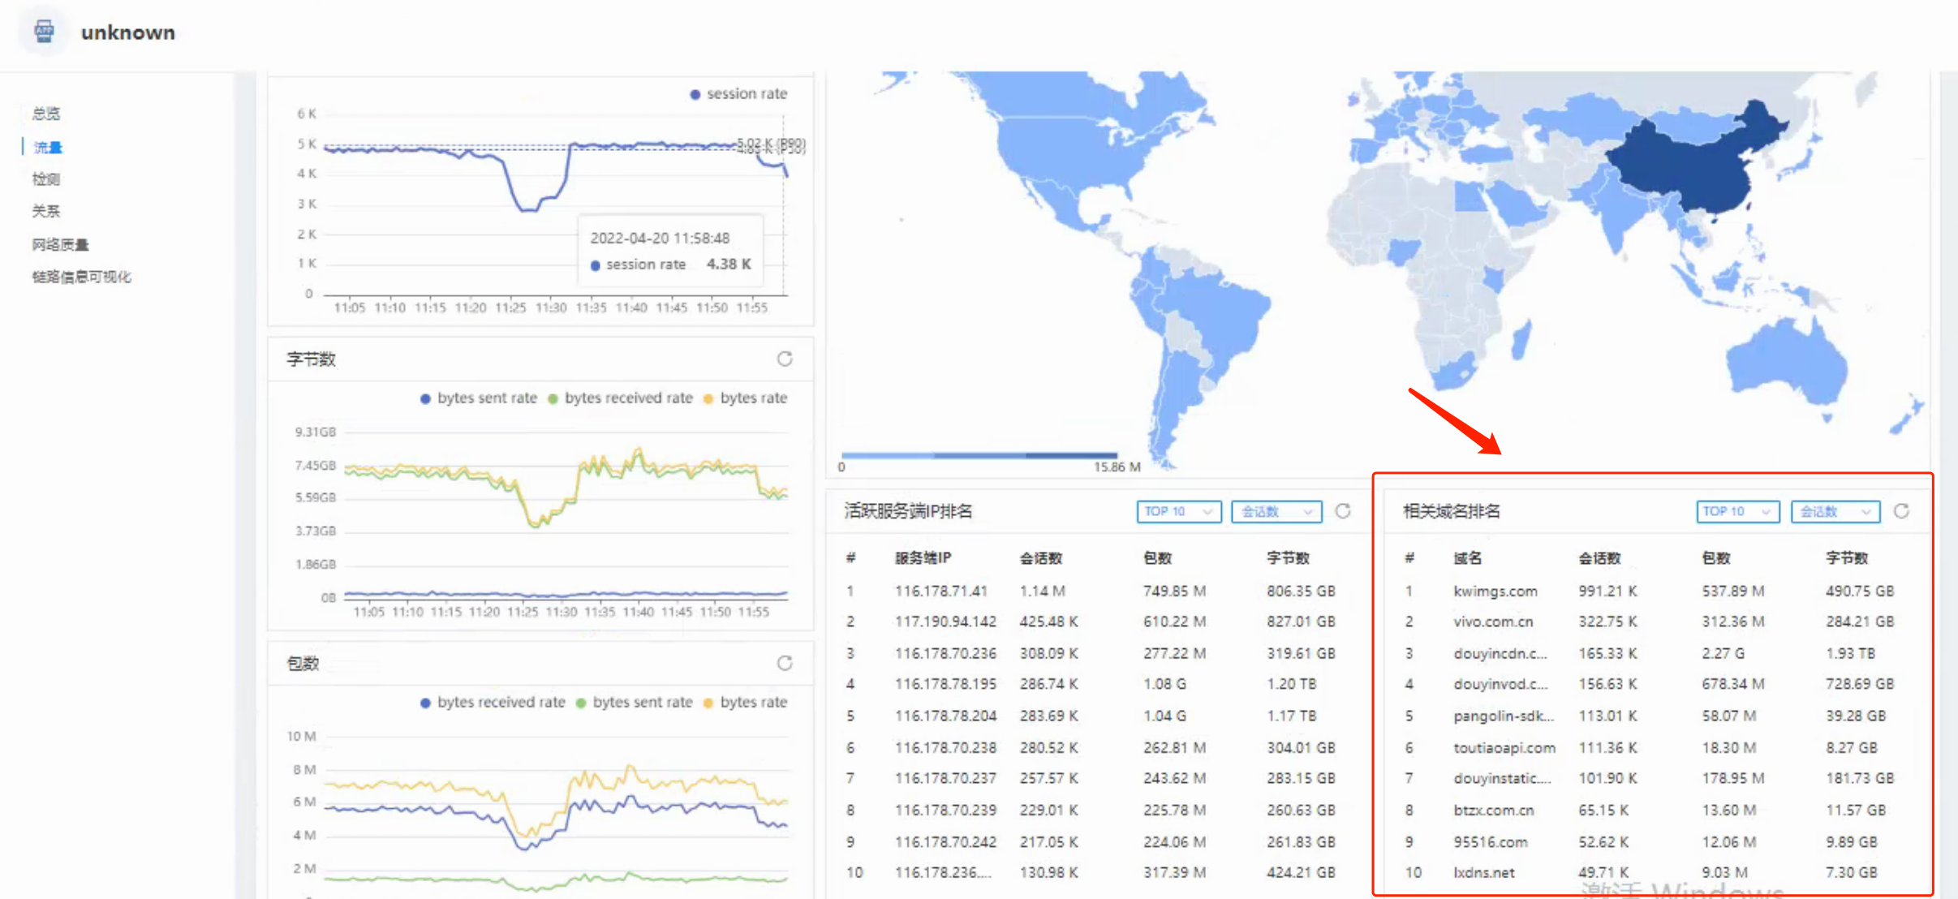Refresh the 相关域名排名 table

(1901, 511)
